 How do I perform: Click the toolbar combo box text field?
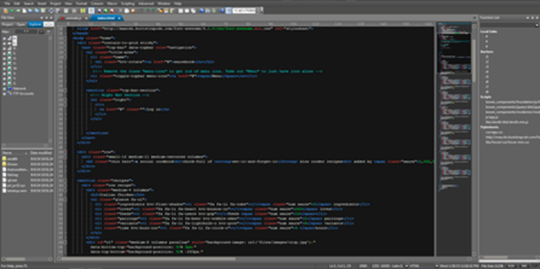(x=244, y=11)
